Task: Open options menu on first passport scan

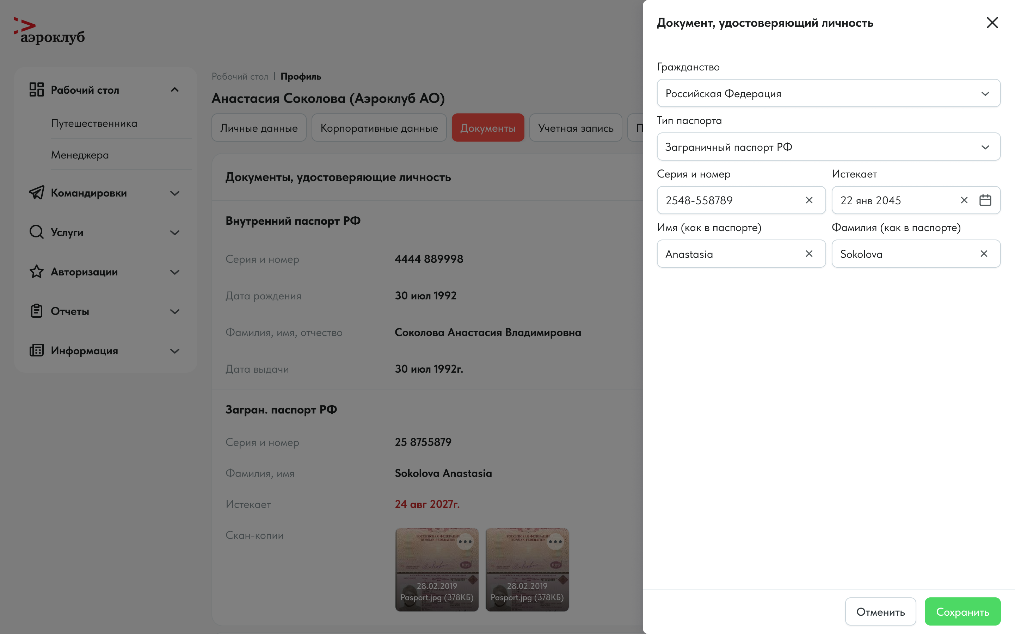Action: coord(465,541)
